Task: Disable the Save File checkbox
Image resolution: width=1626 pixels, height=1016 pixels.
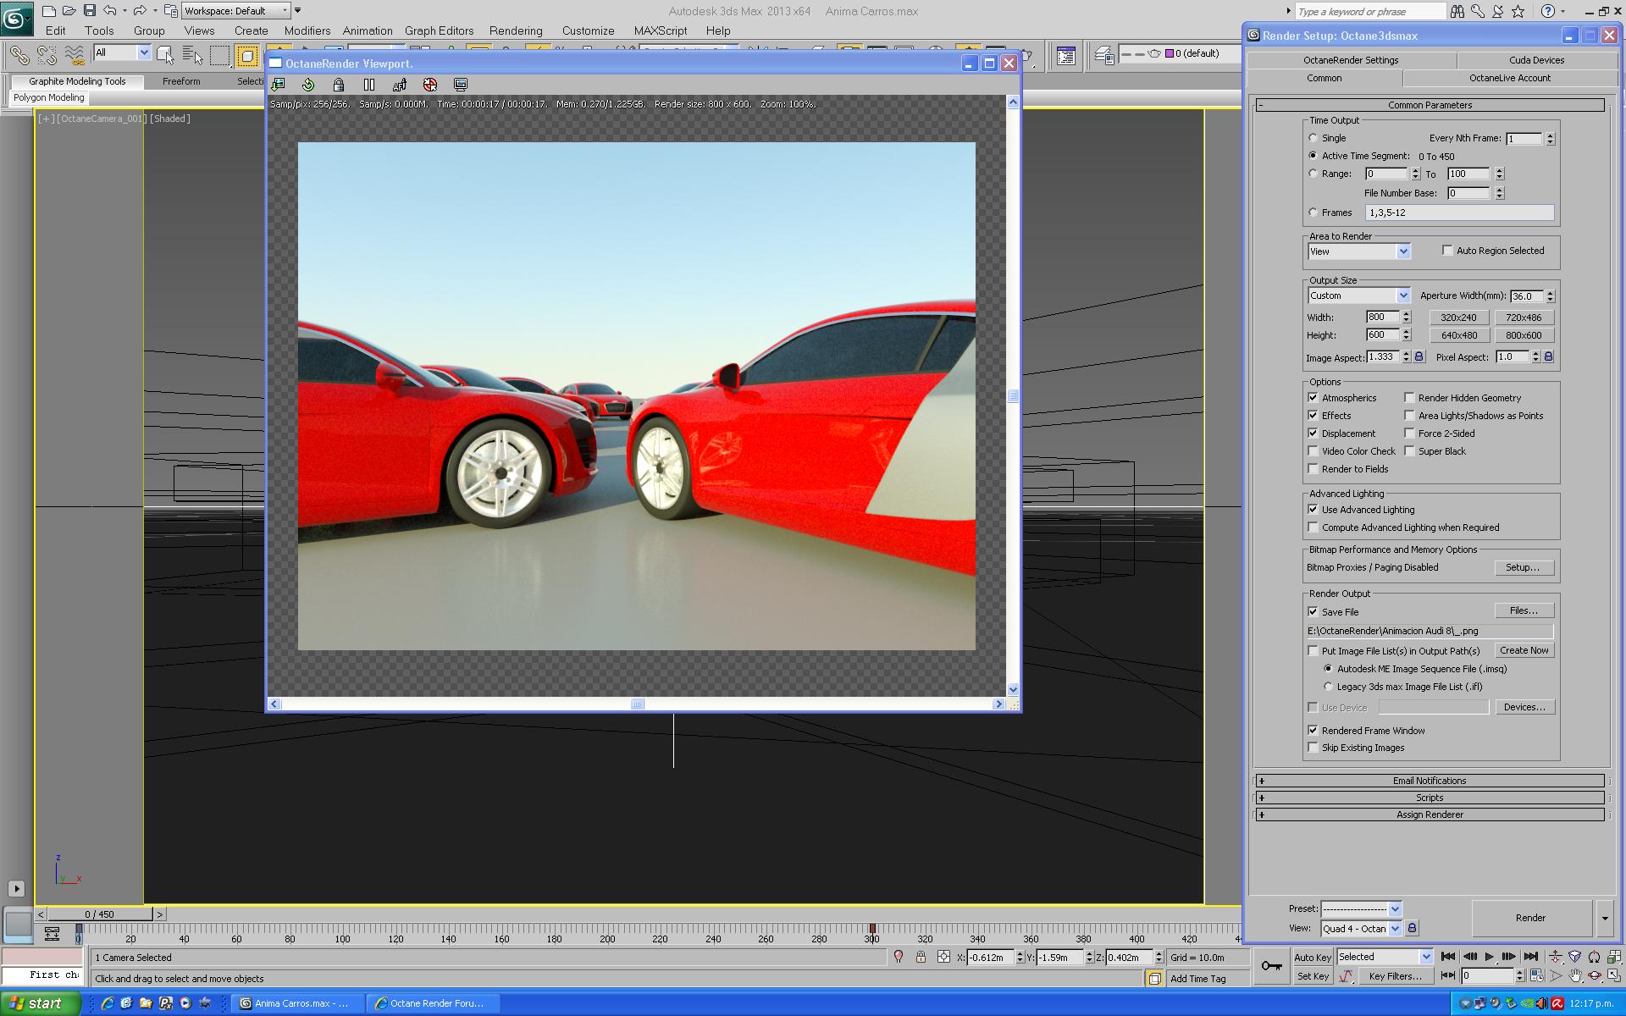Action: 1314,612
